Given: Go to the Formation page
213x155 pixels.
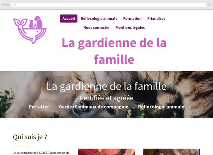Looking at the screenshot, I should point(132,19).
